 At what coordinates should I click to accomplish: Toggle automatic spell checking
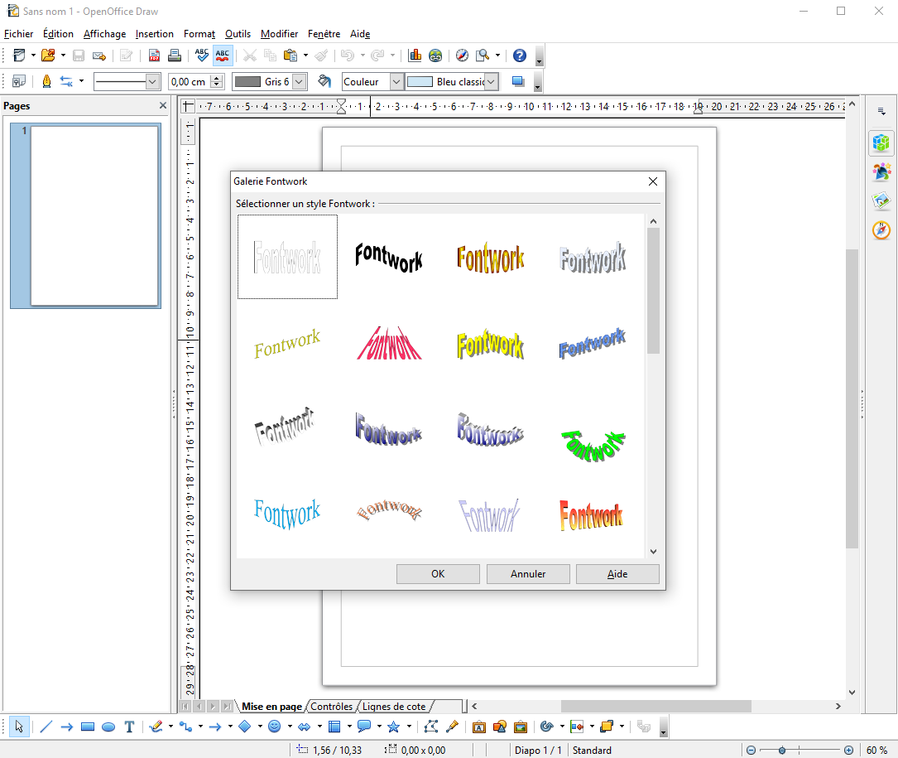(222, 56)
